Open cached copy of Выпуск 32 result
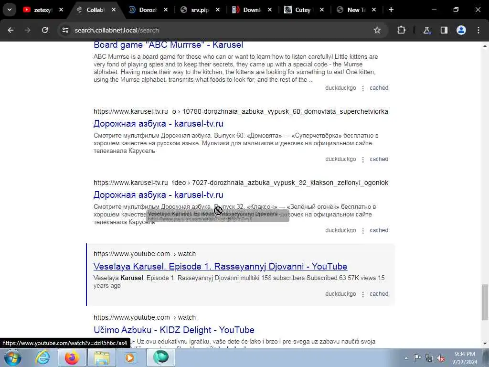Viewport: 489px width, 367px height. (x=379, y=230)
